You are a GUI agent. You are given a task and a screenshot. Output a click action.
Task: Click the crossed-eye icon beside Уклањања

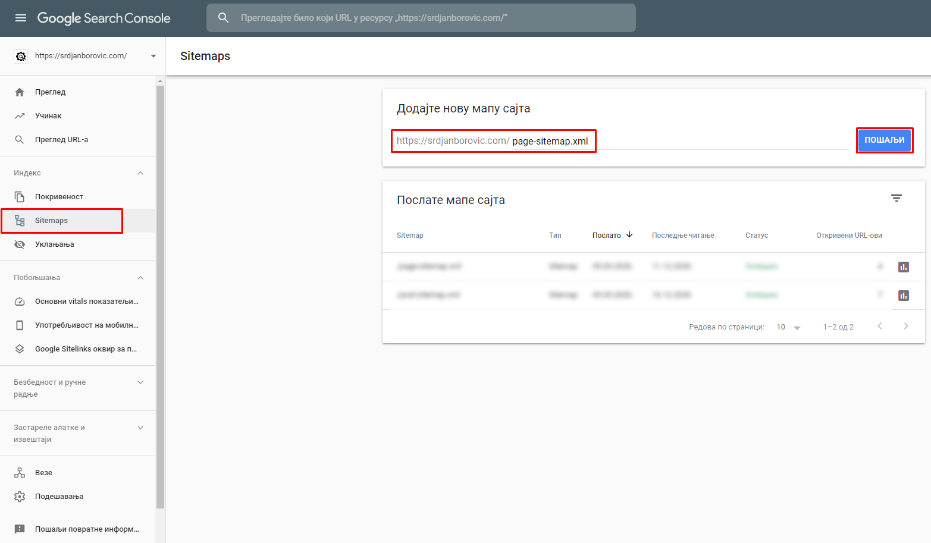click(x=20, y=244)
